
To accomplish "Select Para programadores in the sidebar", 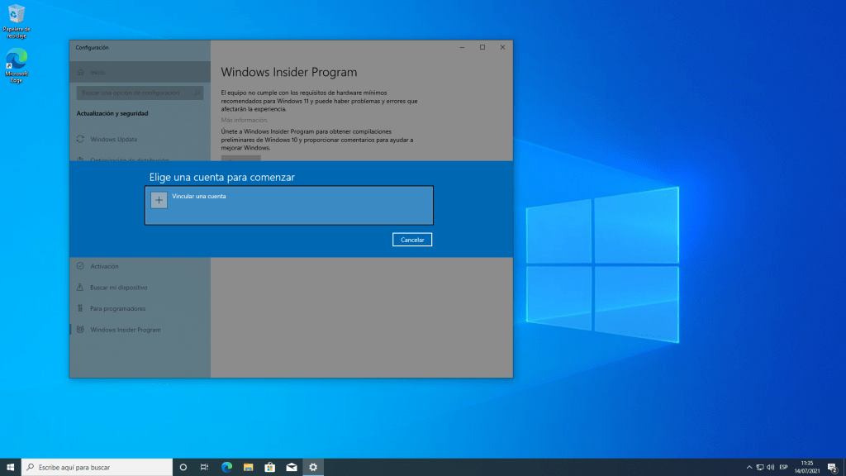I will (x=117, y=308).
